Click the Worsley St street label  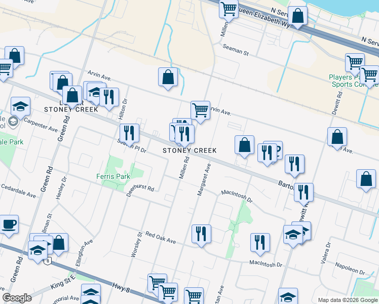tap(137, 244)
